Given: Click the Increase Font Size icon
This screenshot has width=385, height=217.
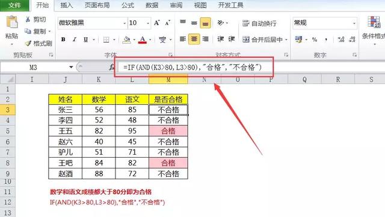Looking at the screenshot, I should (x=156, y=23).
